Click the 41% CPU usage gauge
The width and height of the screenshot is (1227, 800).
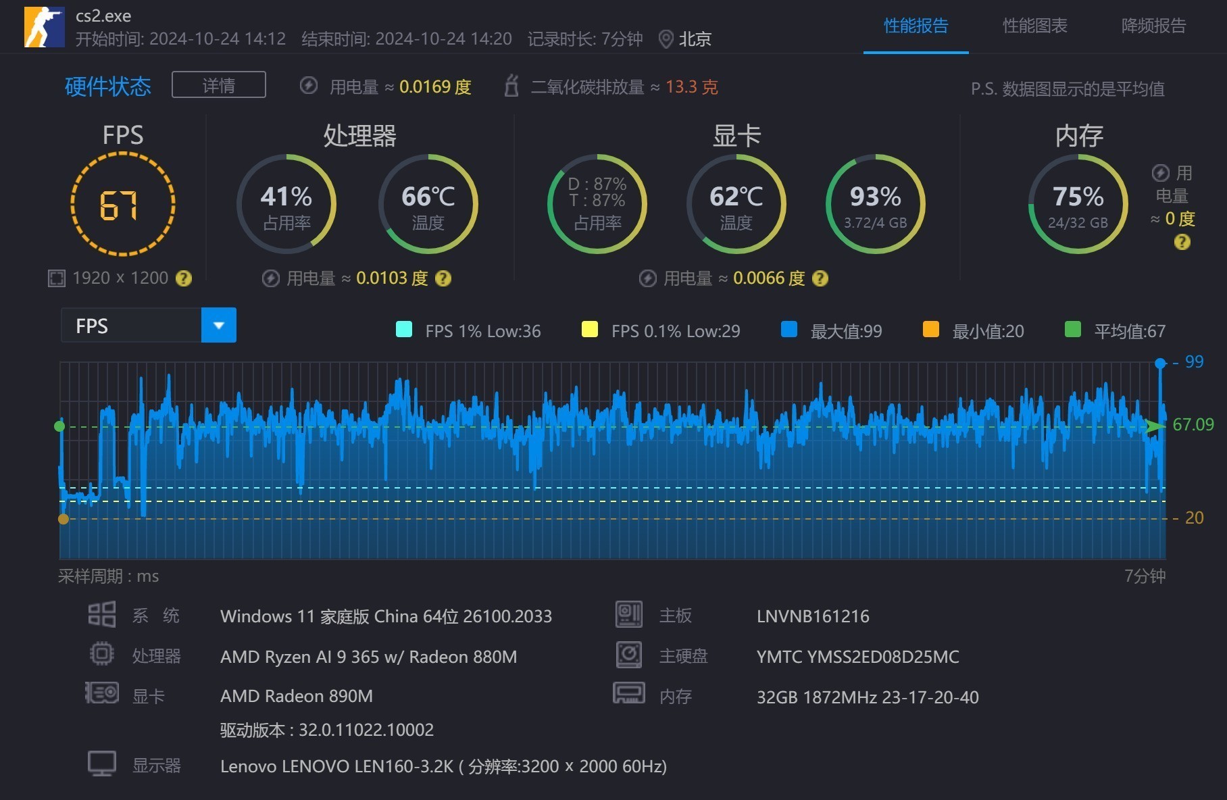pos(286,204)
